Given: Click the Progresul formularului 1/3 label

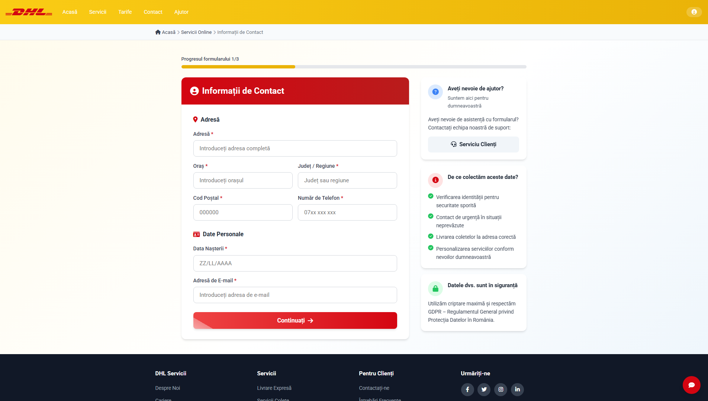Looking at the screenshot, I should [210, 59].
